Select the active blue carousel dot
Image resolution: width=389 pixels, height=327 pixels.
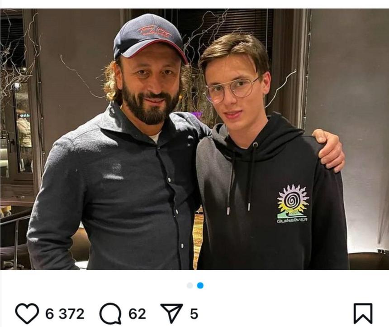coord(200,285)
